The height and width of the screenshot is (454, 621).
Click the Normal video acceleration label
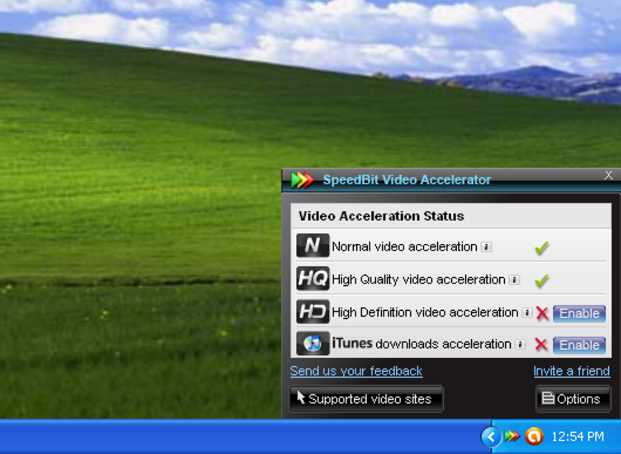coord(404,247)
